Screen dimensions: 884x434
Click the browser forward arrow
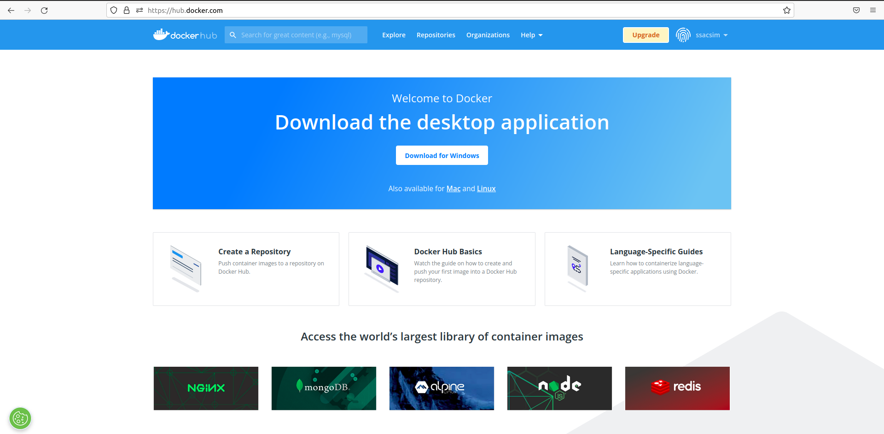click(x=28, y=10)
